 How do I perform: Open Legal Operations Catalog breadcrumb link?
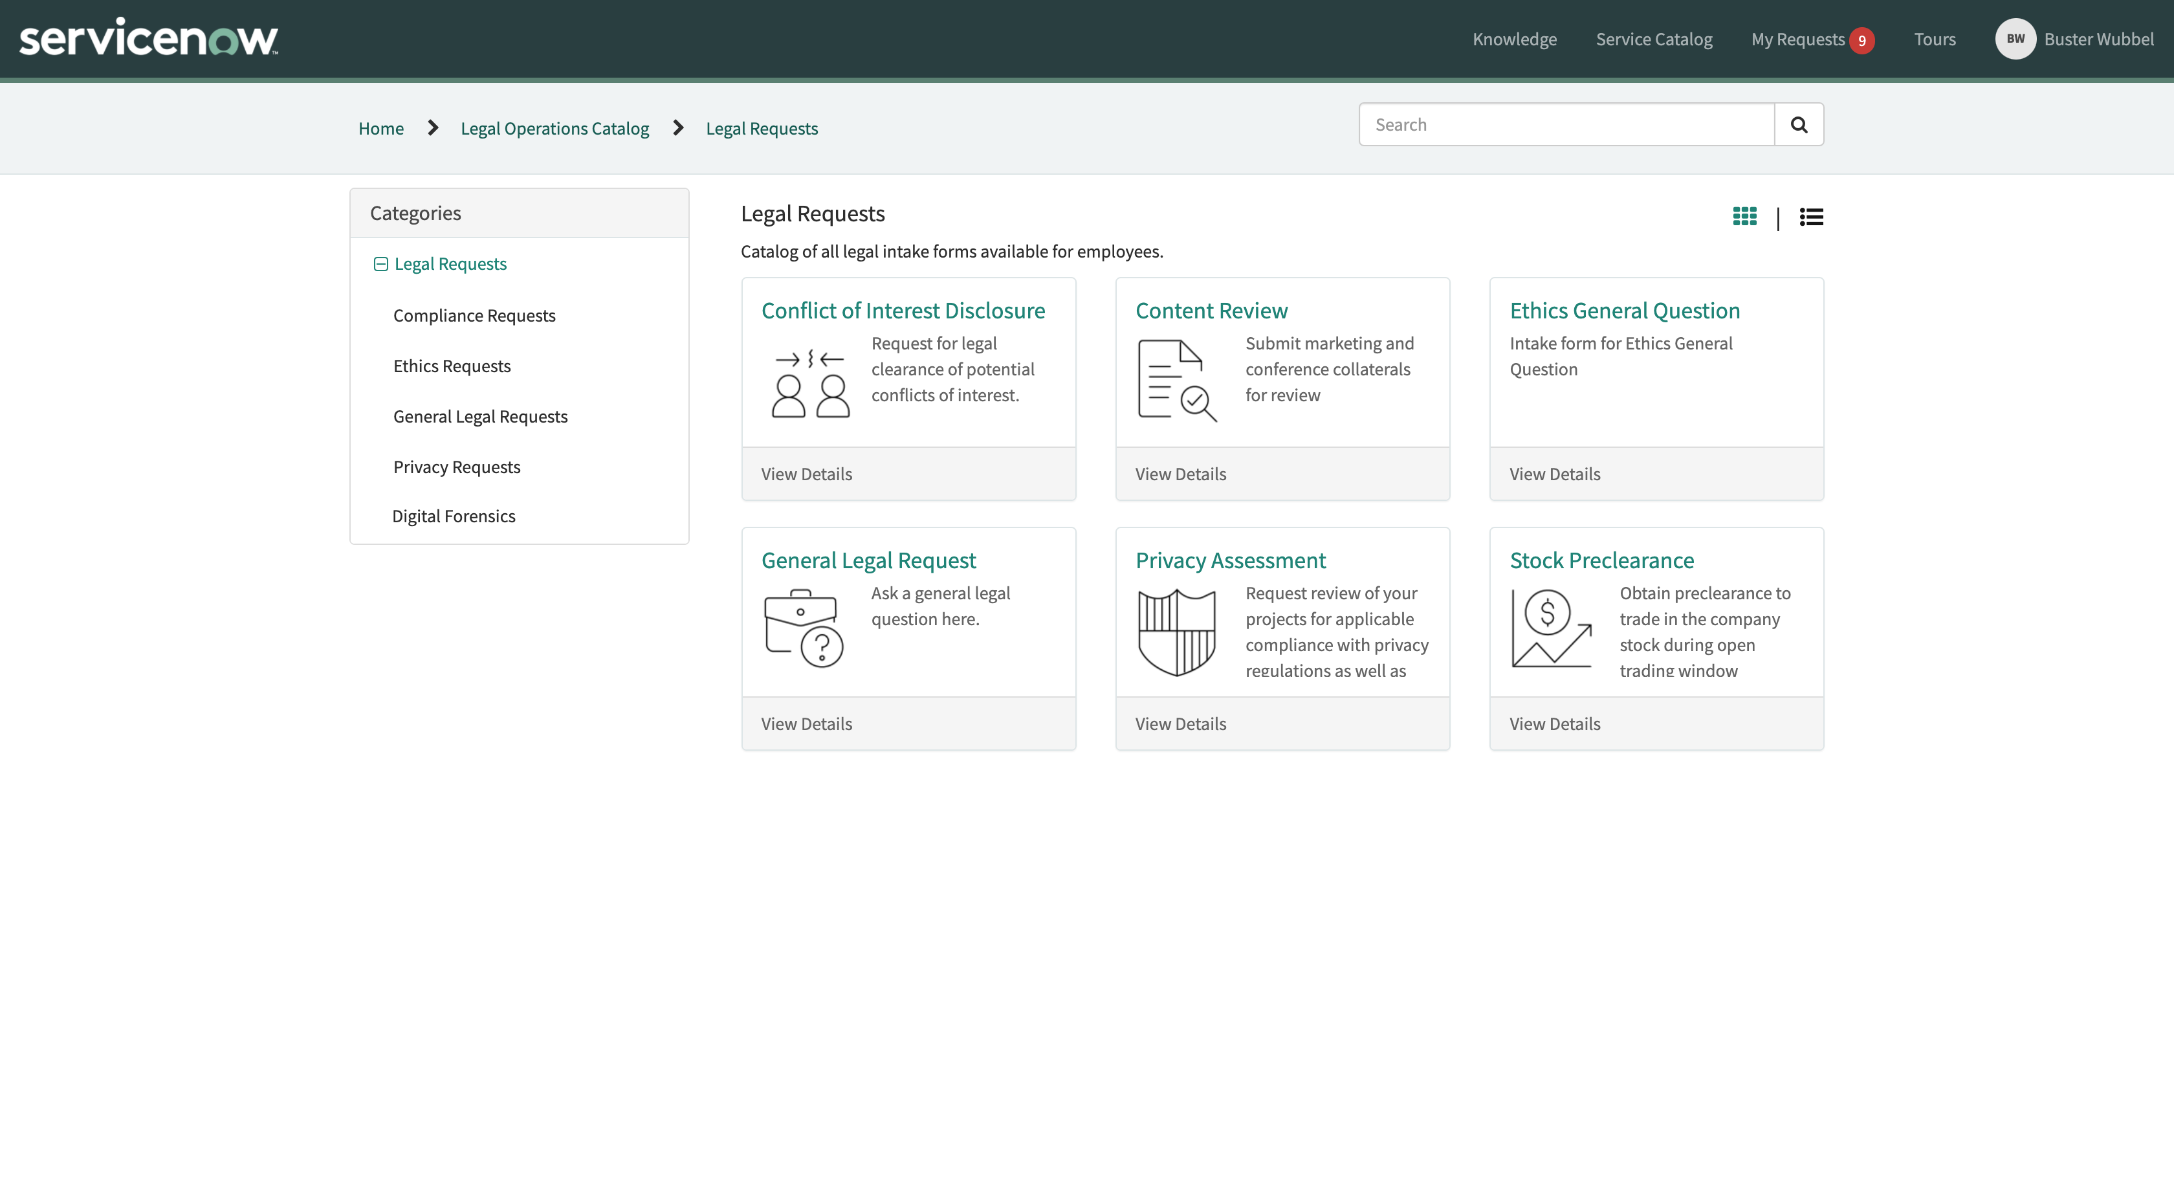pos(554,128)
